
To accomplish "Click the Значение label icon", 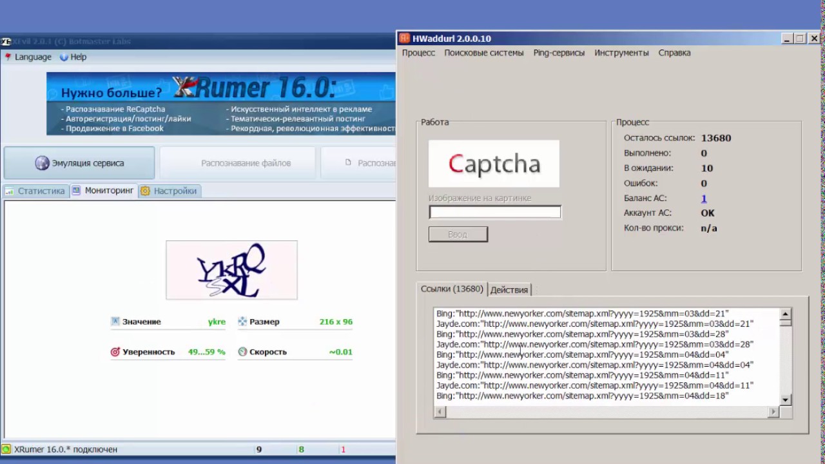I will [x=115, y=321].
